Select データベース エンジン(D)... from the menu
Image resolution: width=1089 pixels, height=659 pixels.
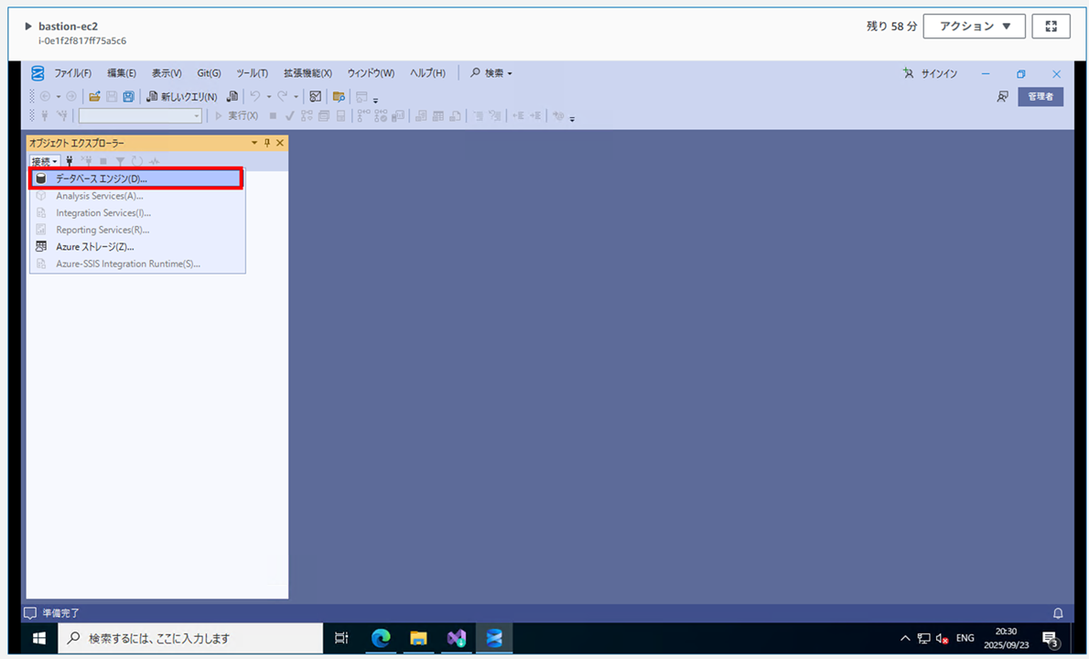click(x=136, y=178)
